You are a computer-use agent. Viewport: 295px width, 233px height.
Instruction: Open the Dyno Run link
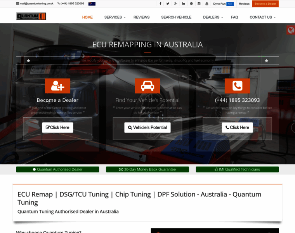tap(224, 4)
